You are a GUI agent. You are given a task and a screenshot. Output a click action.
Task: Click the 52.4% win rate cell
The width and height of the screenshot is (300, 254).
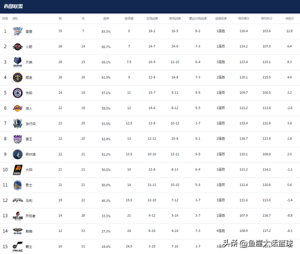pyautogui.click(x=106, y=139)
